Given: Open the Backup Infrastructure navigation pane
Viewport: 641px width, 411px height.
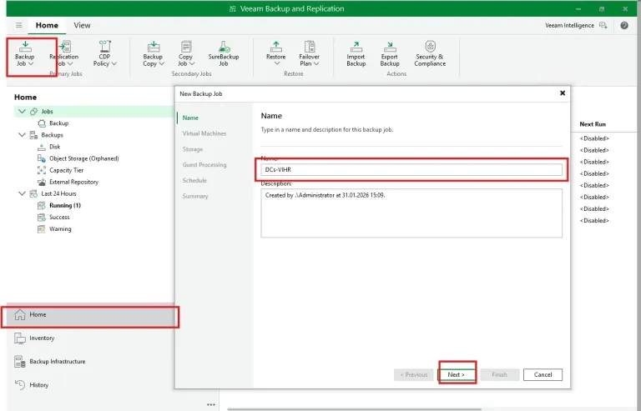Looking at the screenshot, I should (57, 362).
